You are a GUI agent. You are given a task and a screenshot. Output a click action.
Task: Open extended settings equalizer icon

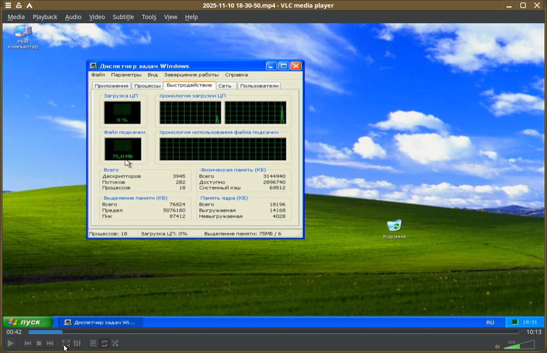pyautogui.click(x=77, y=343)
